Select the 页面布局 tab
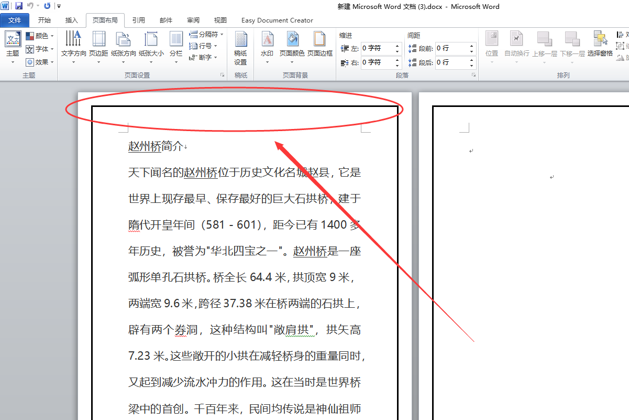Screen dimensions: 629x420 coord(105,20)
